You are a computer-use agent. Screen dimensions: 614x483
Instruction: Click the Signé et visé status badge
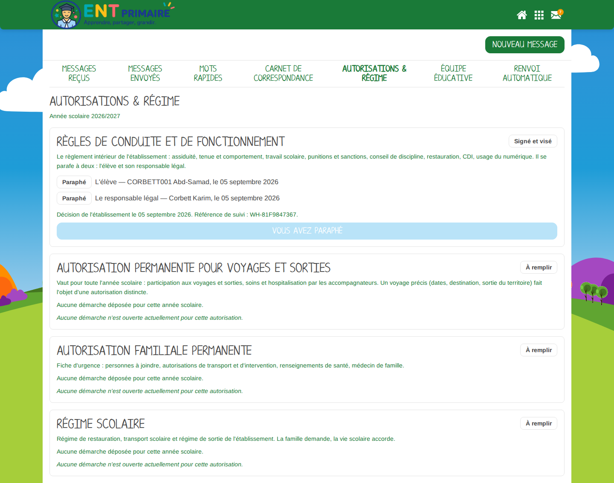click(x=533, y=141)
